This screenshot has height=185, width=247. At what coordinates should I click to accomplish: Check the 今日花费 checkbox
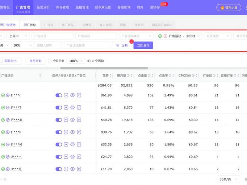(50, 61)
